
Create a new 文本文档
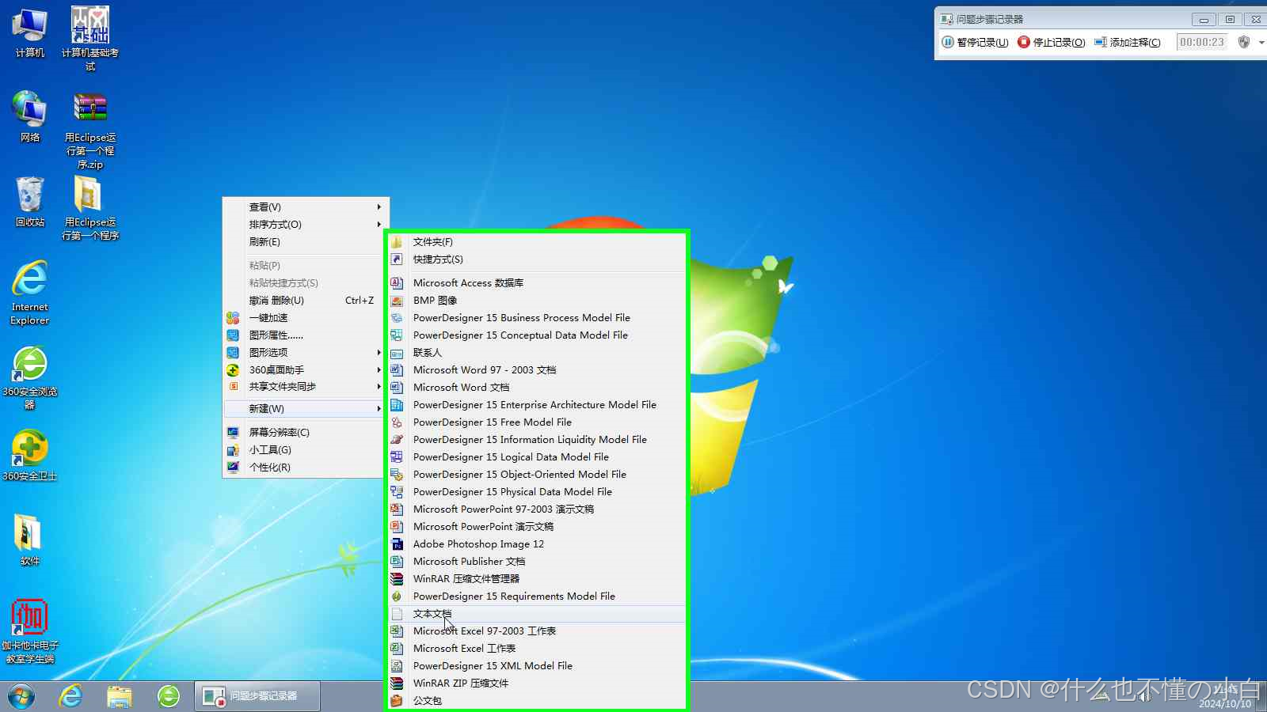click(x=537, y=613)
